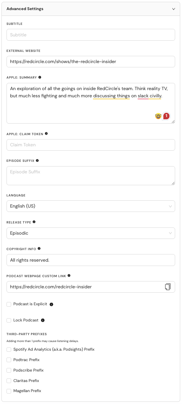This screenshot has width=182, height=404.
Task: Check the Magellan Prefix checkbox
Action: [9, 391]
